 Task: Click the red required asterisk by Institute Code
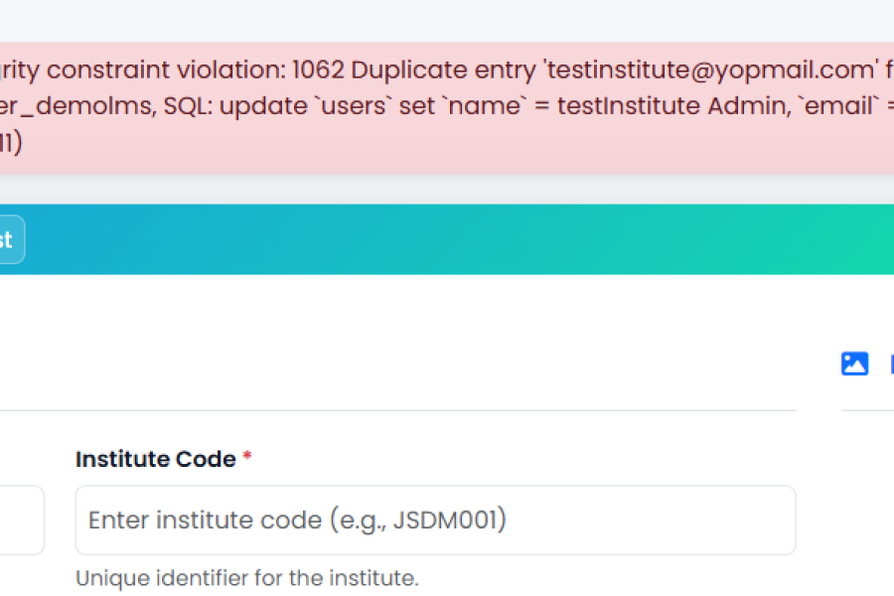(247, 456)
